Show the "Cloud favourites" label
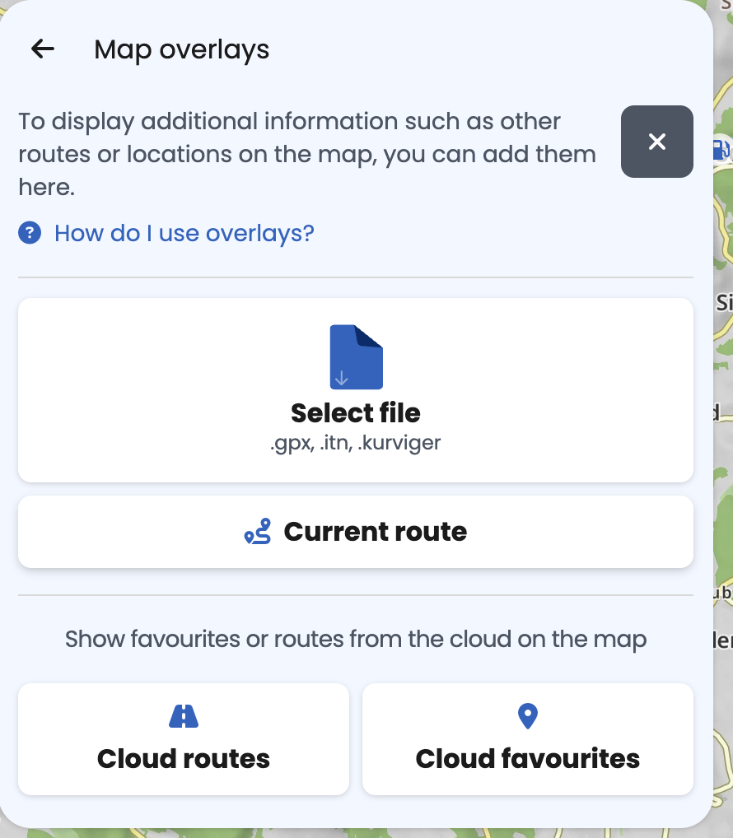733x838 pixels. 527,758
